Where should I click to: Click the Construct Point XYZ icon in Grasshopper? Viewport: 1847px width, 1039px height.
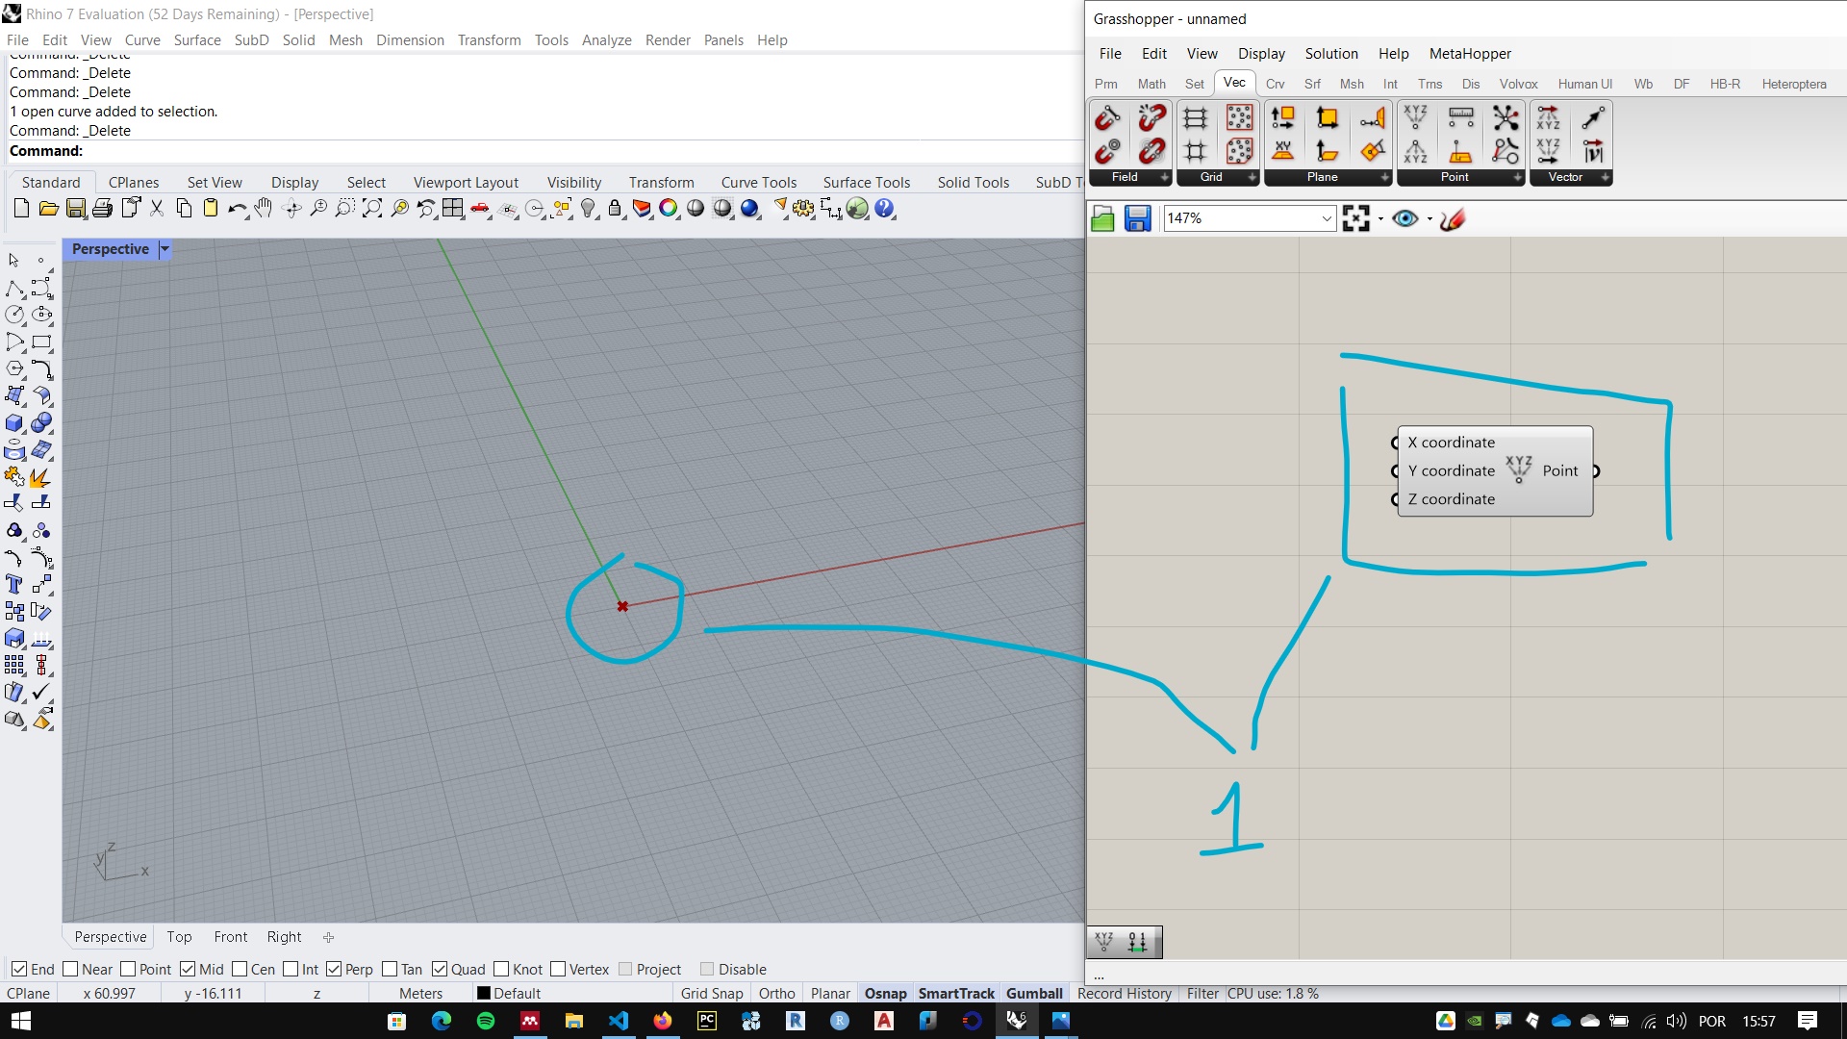[x=1415, y=118]
